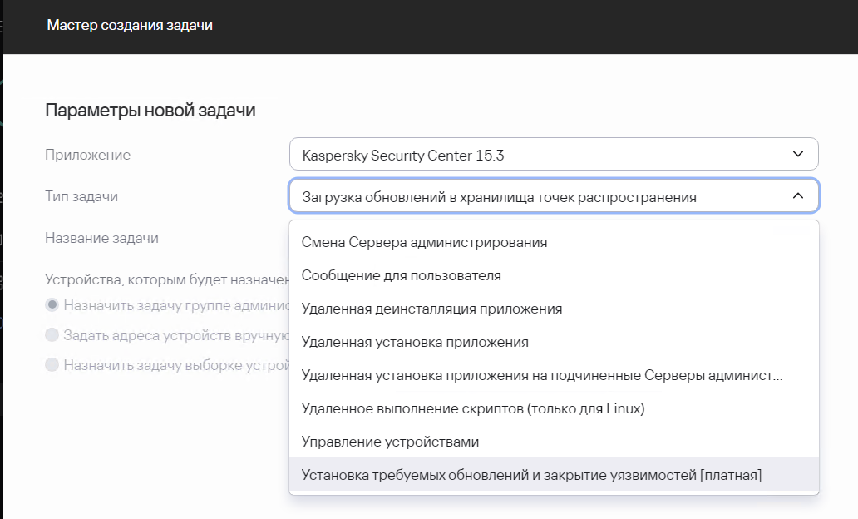Choose 'Назначить задачу выборке устройств' radio
Image resolution: width=858 pixels, height=519 pixels.
(x=52, y=365)
